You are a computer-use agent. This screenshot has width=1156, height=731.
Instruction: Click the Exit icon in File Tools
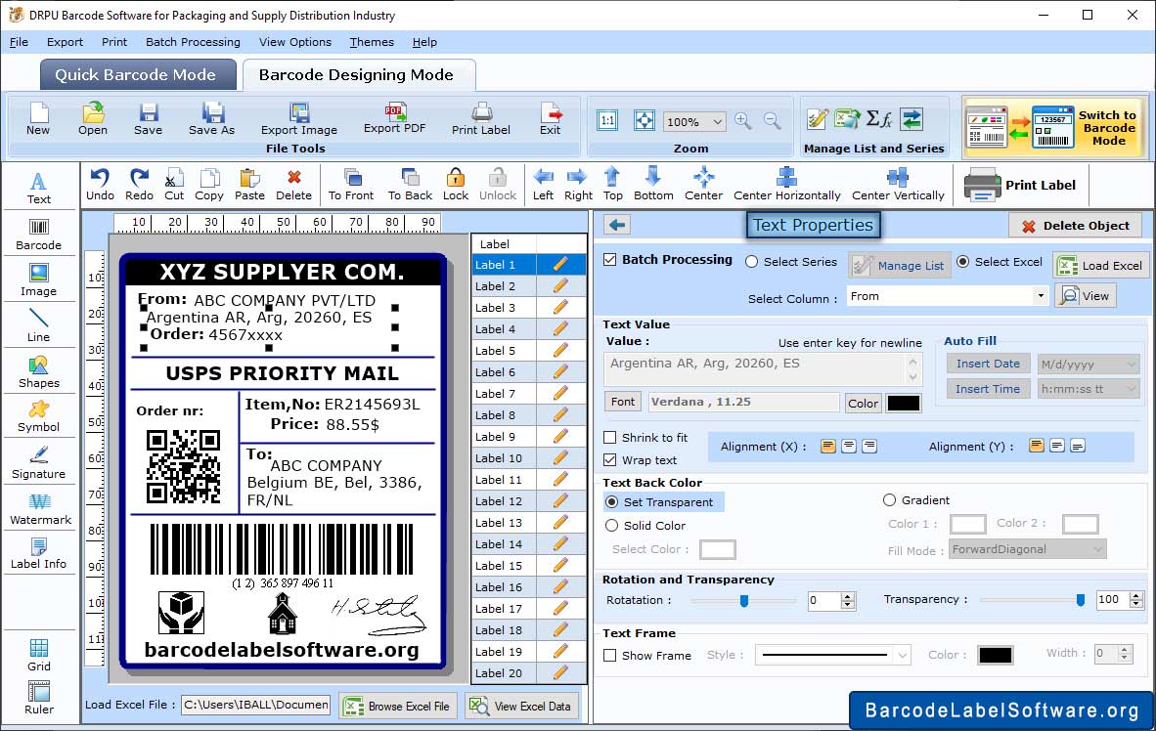click(x=550, y=119)
